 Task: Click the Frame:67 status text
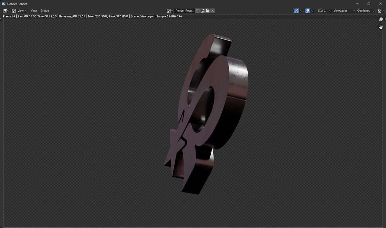(x=9, y=16)
